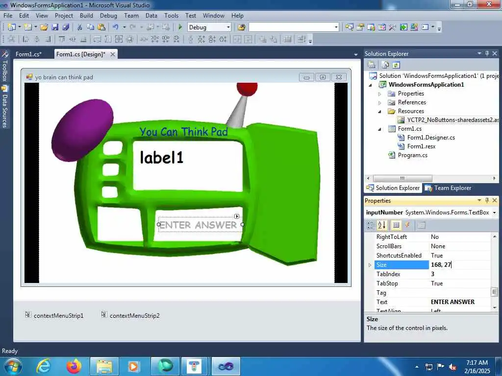This screenshot has height=376, width=502.
Task: Click Align Tops layout toolbar icon
Action: click(x=61, y=39)
